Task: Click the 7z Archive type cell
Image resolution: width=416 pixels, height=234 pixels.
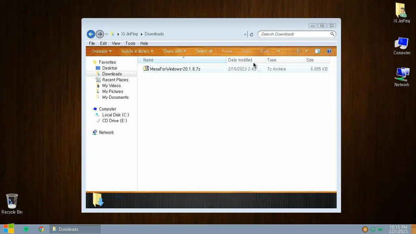Action: (277, 69)
